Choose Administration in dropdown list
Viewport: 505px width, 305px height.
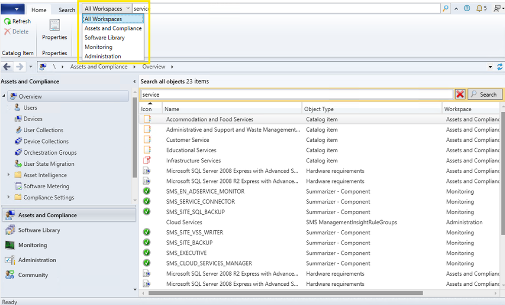pyautogui.click(x=113, y=57)
